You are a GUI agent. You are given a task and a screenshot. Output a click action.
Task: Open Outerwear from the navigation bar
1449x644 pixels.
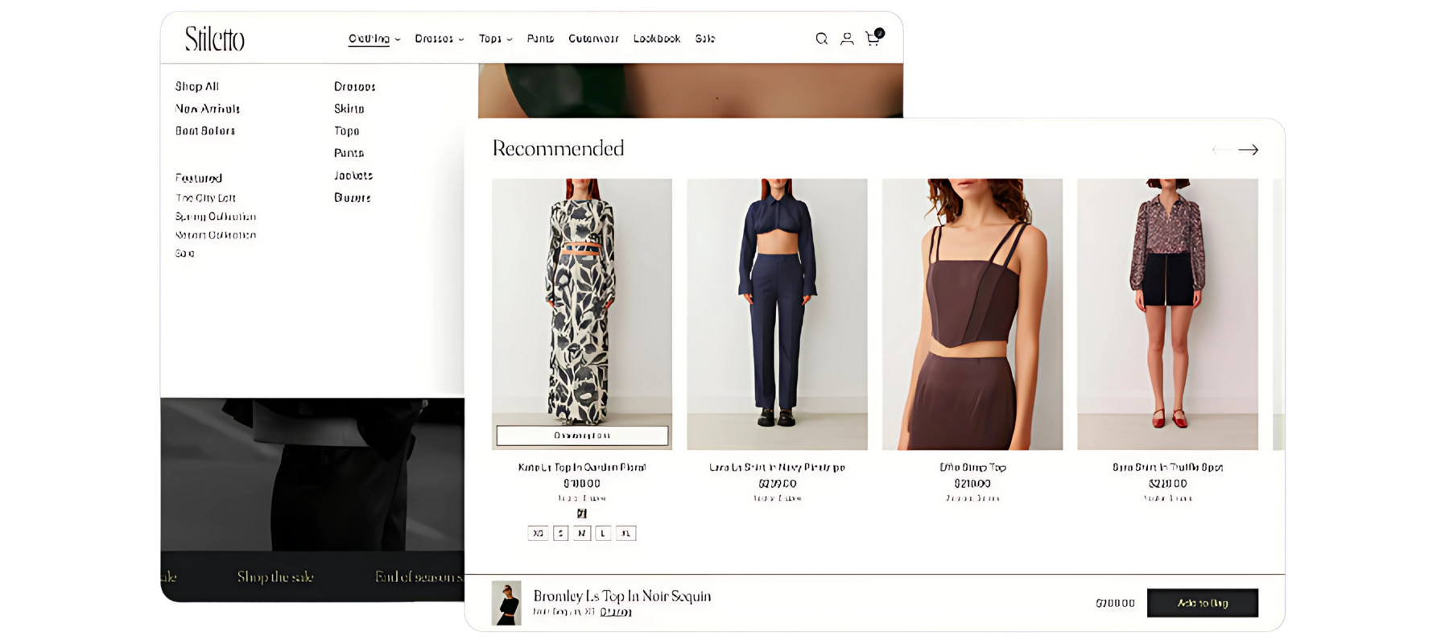[593, 39]
